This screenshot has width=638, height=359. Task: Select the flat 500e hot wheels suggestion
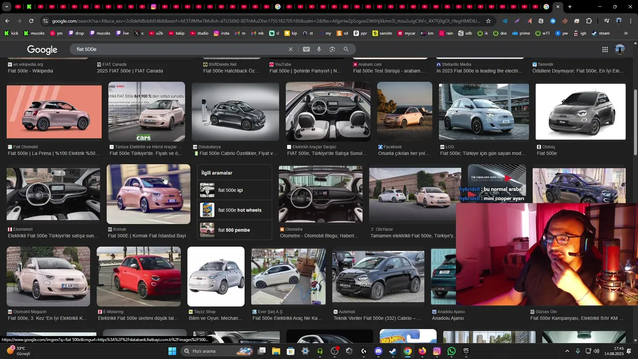(235, 210)
